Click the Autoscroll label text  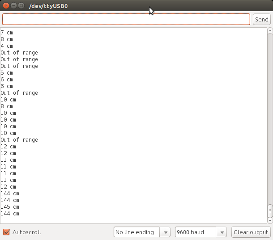[27, 232]
